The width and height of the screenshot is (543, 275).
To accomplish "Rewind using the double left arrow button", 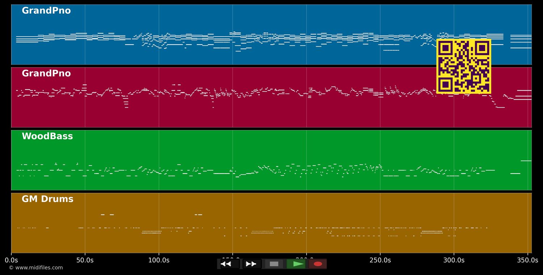I will (230, 264).
